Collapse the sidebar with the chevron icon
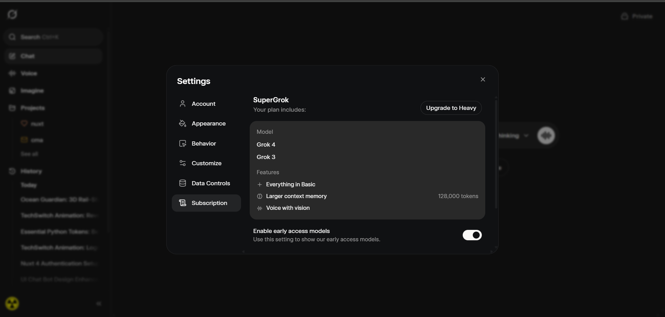 pos(99,304)
